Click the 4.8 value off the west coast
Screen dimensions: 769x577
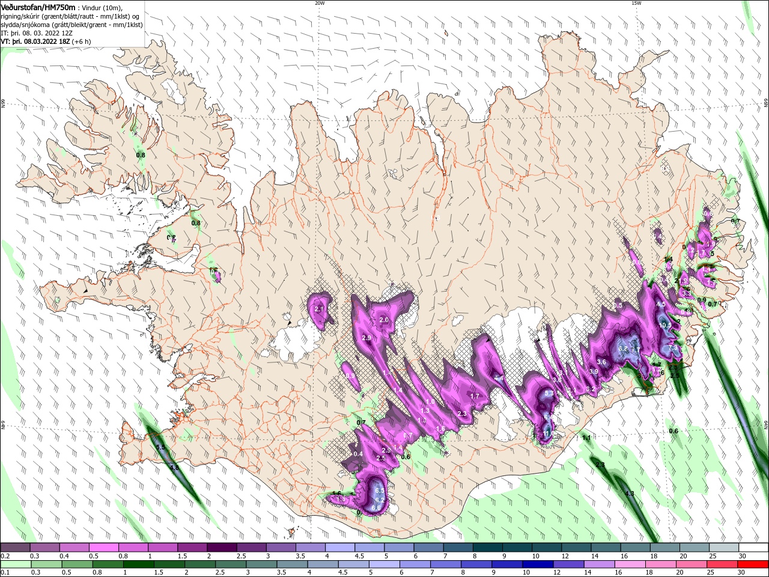(174, 467)
